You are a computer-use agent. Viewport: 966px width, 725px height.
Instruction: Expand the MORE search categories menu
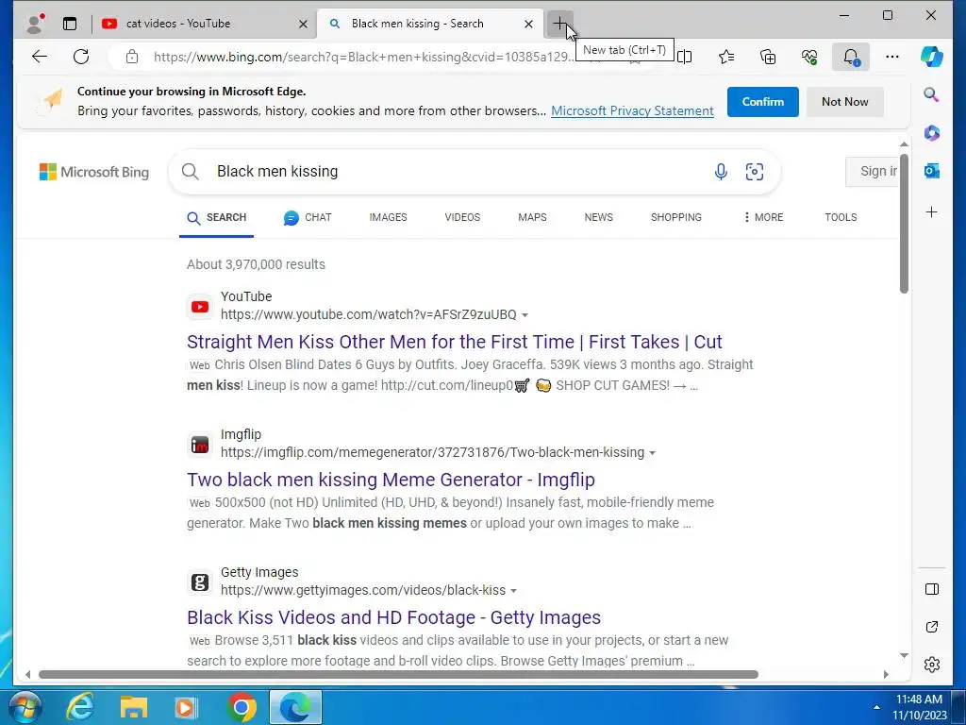click(763, 218)
